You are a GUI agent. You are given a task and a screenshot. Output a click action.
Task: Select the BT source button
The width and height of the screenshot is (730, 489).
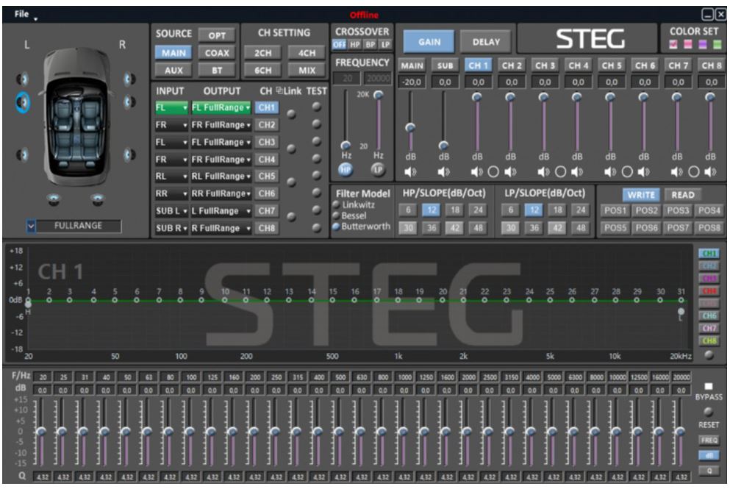pos(217,71)
